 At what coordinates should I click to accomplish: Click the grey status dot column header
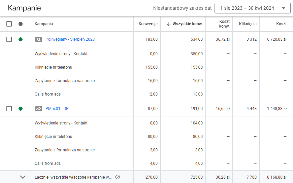[x=21, y=24]
